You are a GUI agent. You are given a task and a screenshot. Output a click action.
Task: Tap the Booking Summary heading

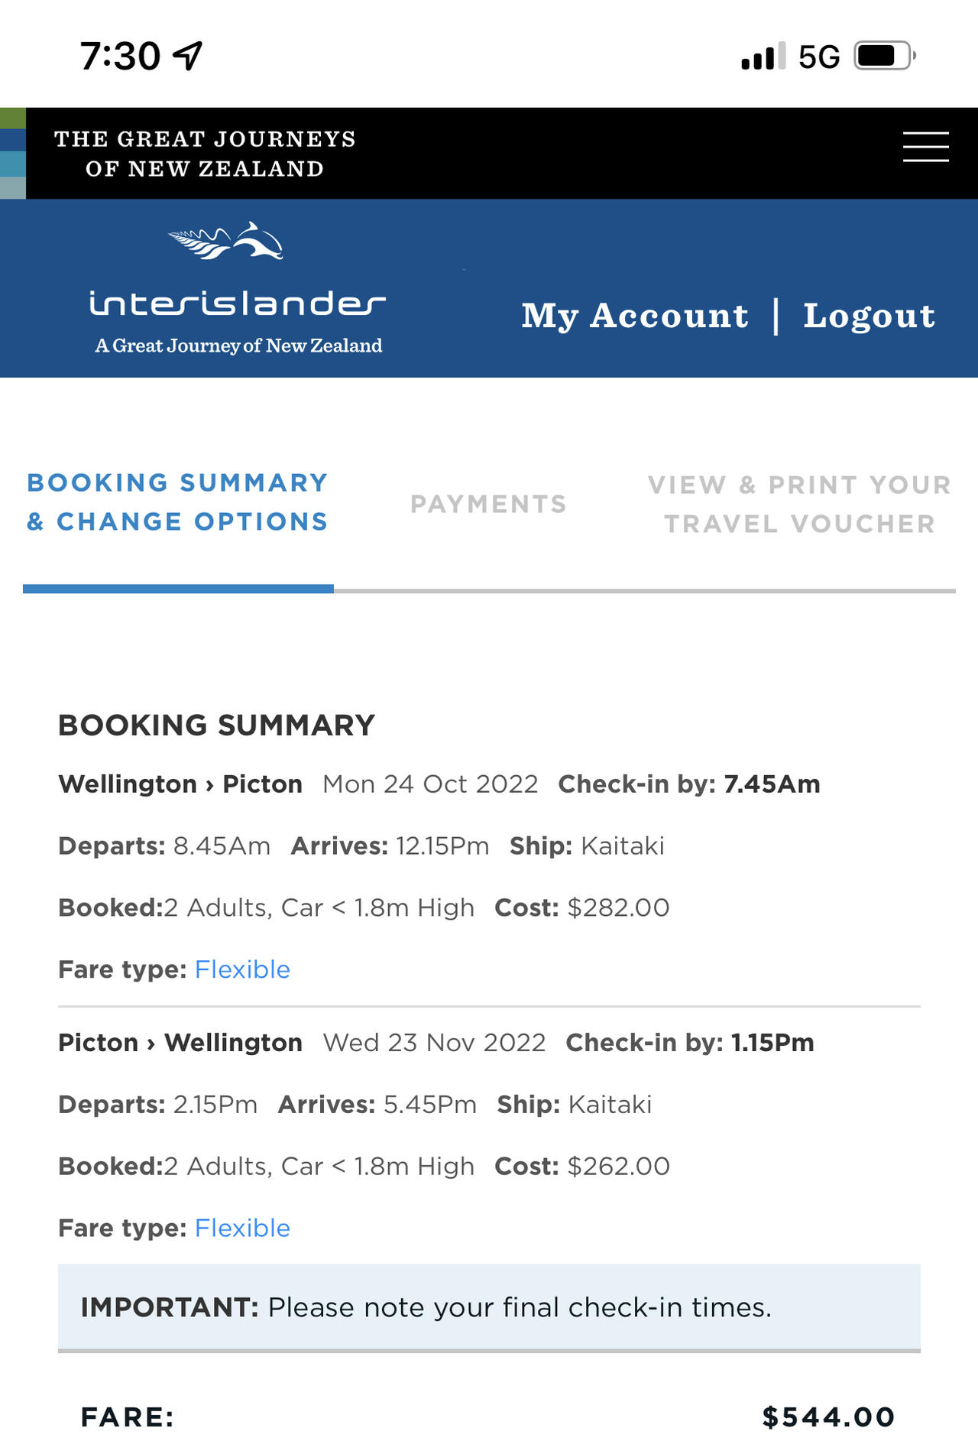point(216,725)
